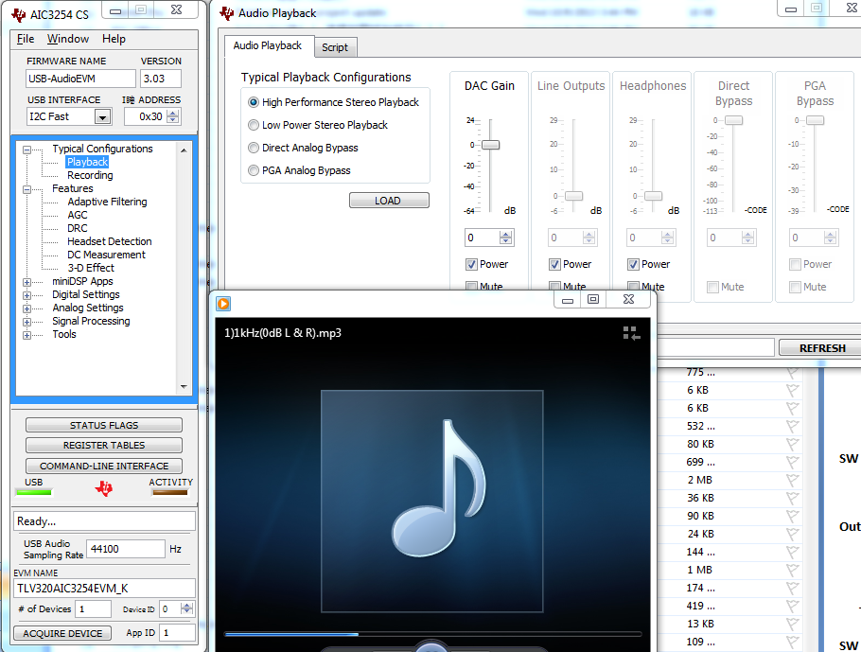Select the Audio Playback tab
The image size is (861, 652).
click(268, 45)
